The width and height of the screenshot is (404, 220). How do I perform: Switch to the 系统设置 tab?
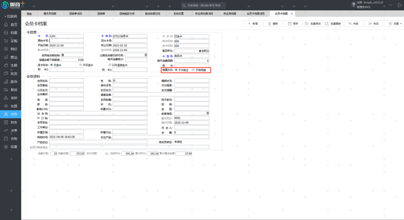(x=178, y=14)
